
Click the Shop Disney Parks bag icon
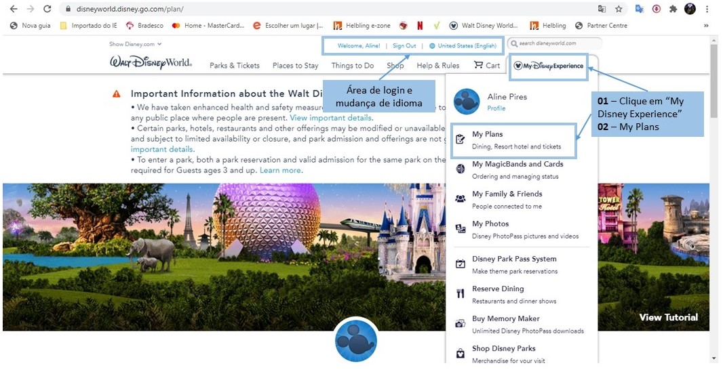pos(460,354)
